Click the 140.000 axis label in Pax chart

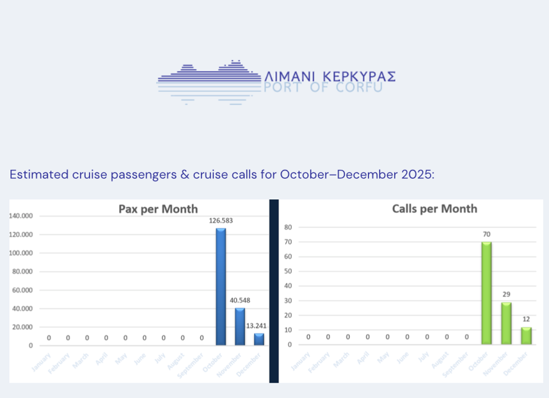[x=21, y=217]
